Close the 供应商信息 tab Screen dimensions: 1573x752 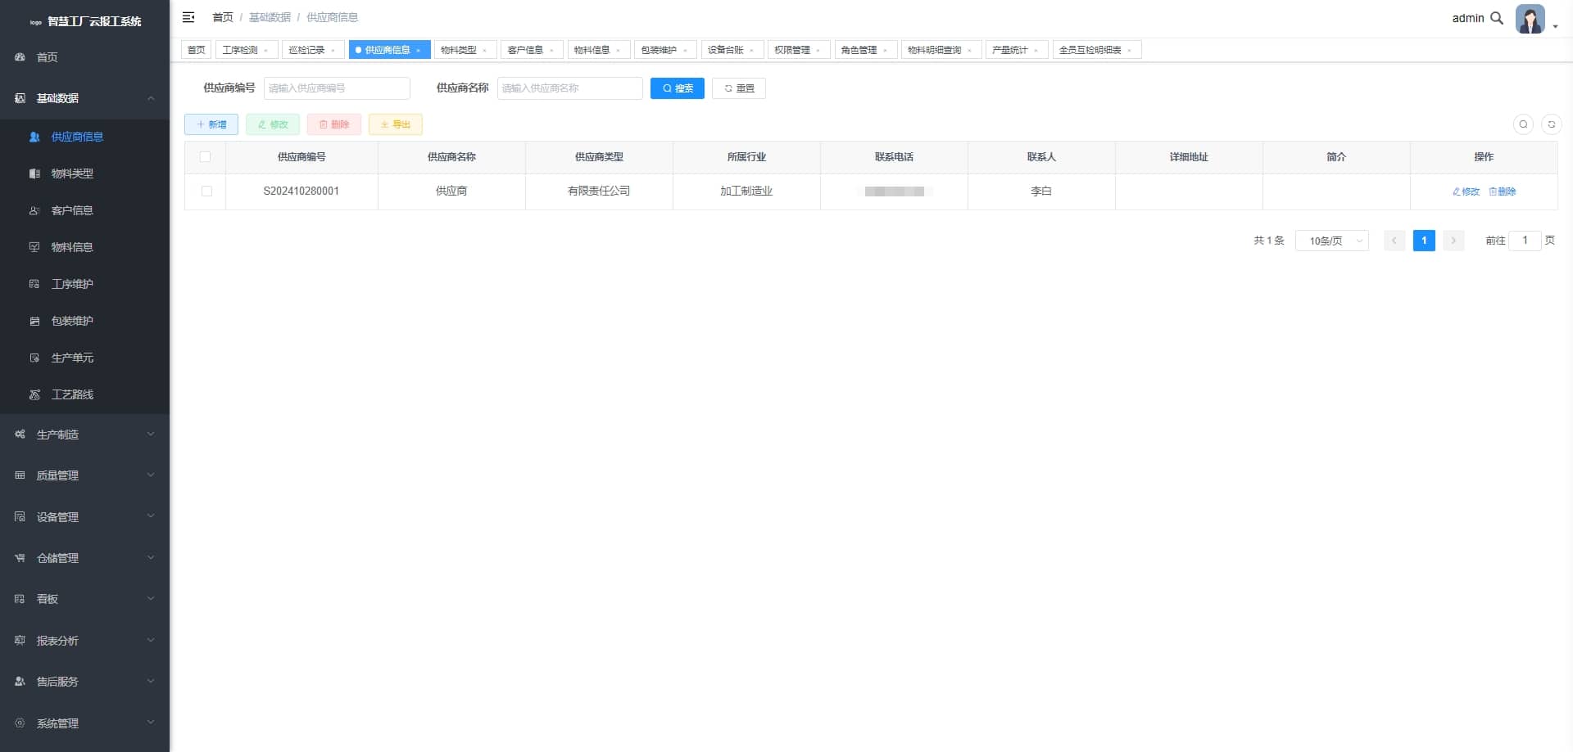pos(419,51)
